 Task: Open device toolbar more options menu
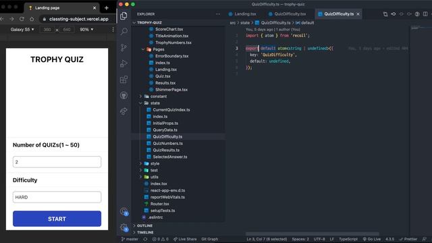click(x=113, y=30)
